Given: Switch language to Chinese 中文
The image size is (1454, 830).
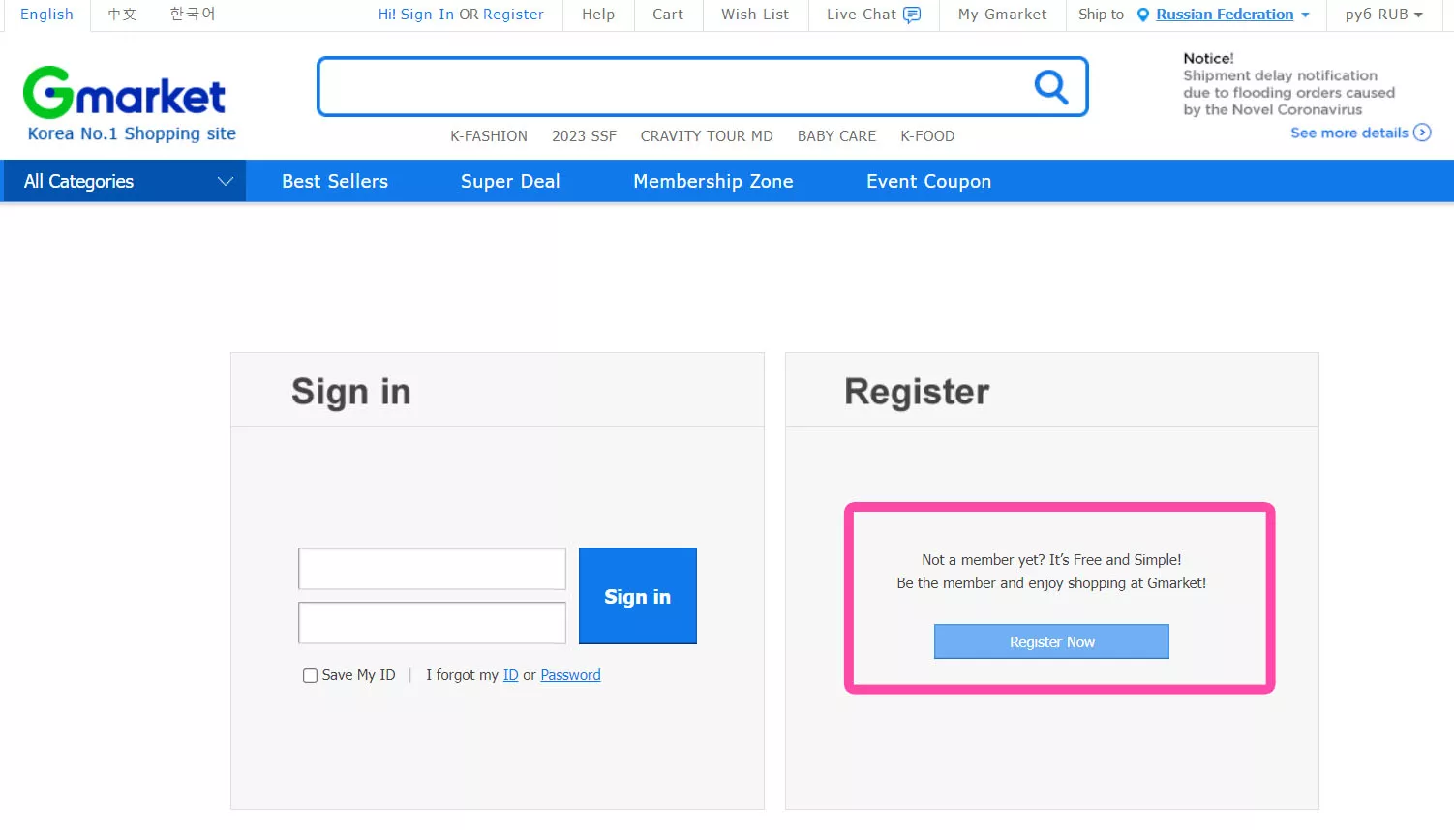Looking at the screenshot, I should 122,15.
